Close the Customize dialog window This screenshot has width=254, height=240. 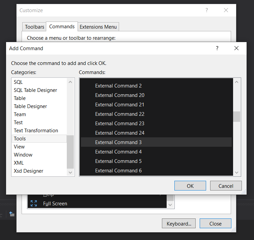[226, 10]
